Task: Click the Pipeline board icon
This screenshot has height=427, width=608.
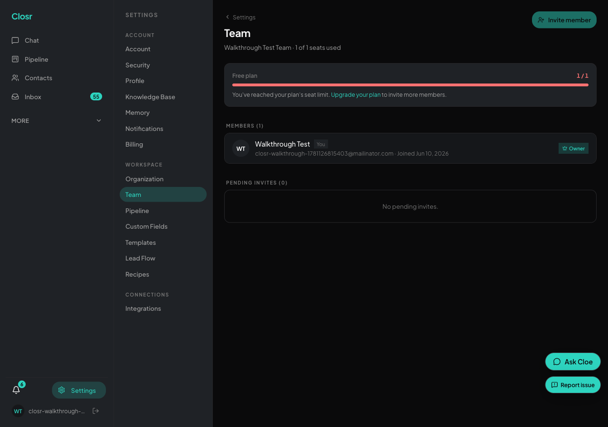Action: (15, 59)
